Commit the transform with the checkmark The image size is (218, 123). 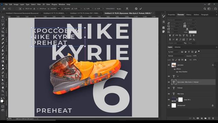click(141, 9)
